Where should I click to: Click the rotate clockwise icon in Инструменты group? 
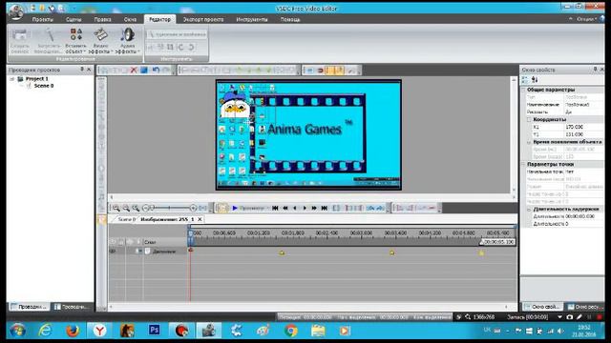191,47
